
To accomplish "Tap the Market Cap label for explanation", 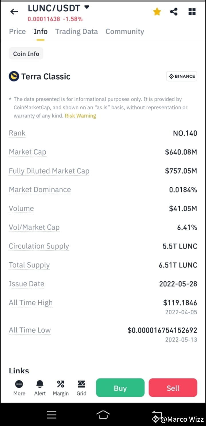I will point(27,152).
